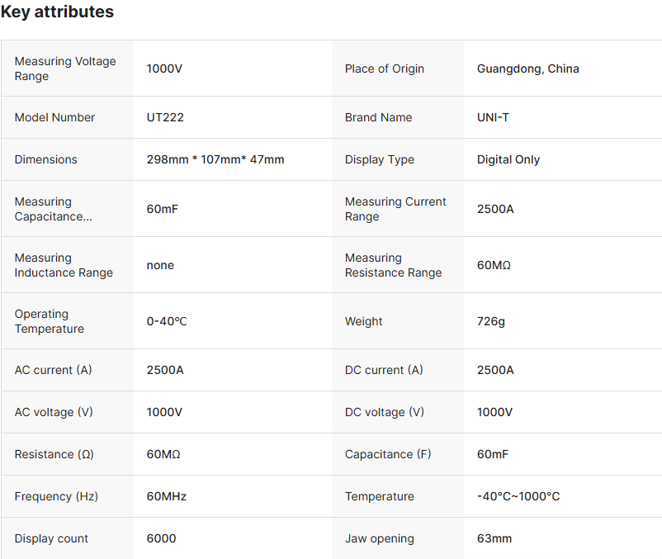662x559 pixels.
Task: Select the display count value 6000
Action: point(161,538)
